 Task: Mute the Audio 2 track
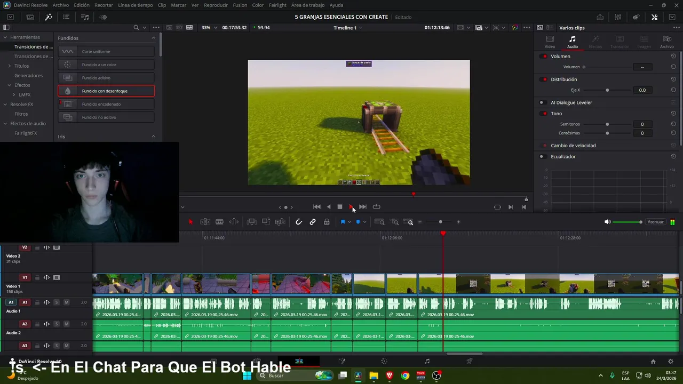click(66, 324)
